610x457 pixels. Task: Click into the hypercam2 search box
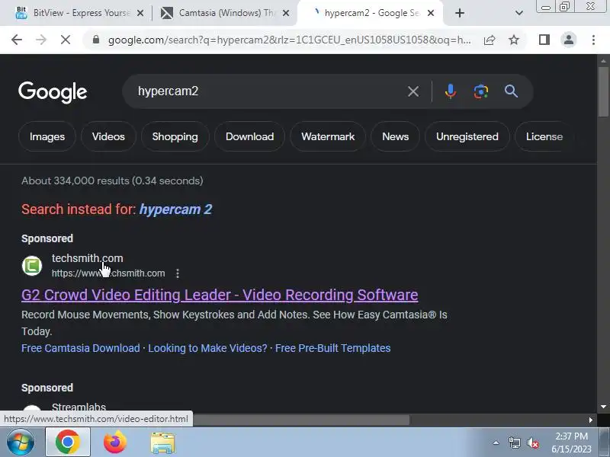(x=268, y=91)
